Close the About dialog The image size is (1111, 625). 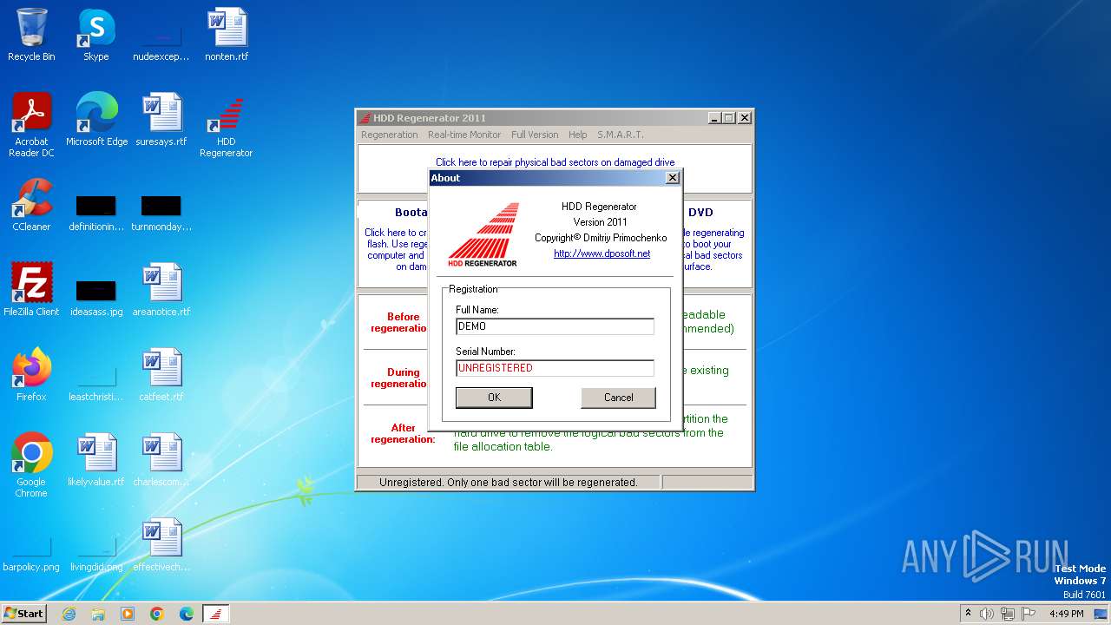pos(672,178)
